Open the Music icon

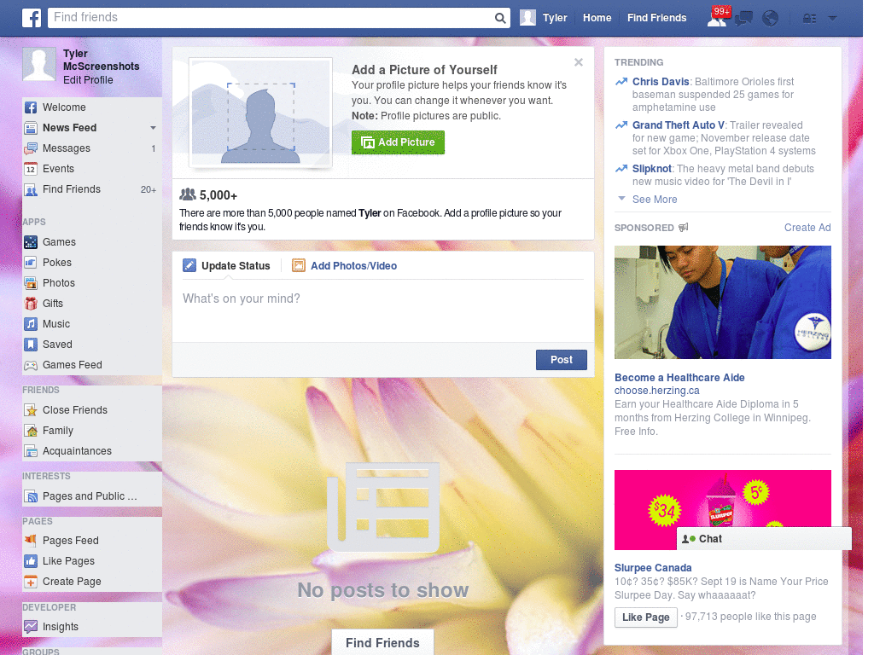click(x=31, y=324)
